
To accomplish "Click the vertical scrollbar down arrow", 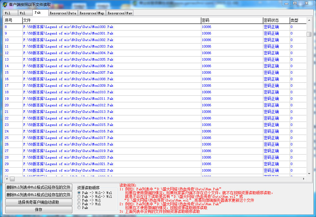I will [x=309, y=174].
